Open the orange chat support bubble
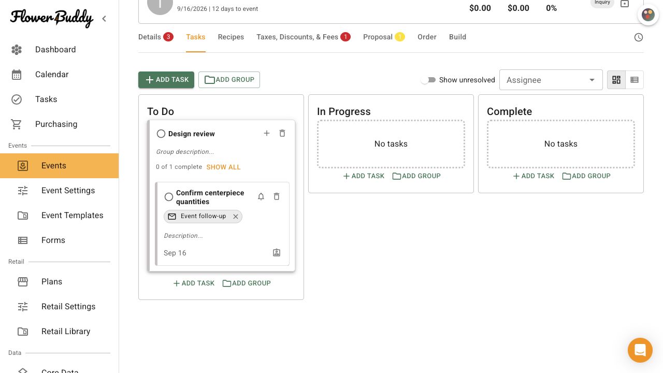This screenshot has width=663, height=373. pos(640,350)
